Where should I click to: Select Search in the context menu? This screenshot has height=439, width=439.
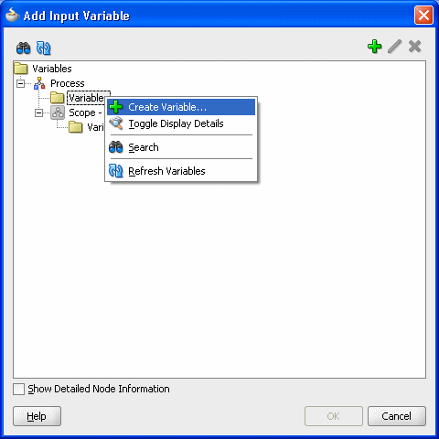(181, 147)
